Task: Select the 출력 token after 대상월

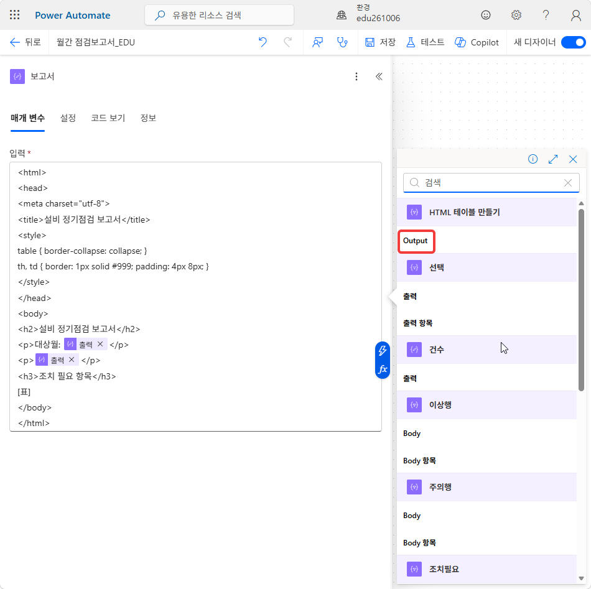Action: click(86, 344)
